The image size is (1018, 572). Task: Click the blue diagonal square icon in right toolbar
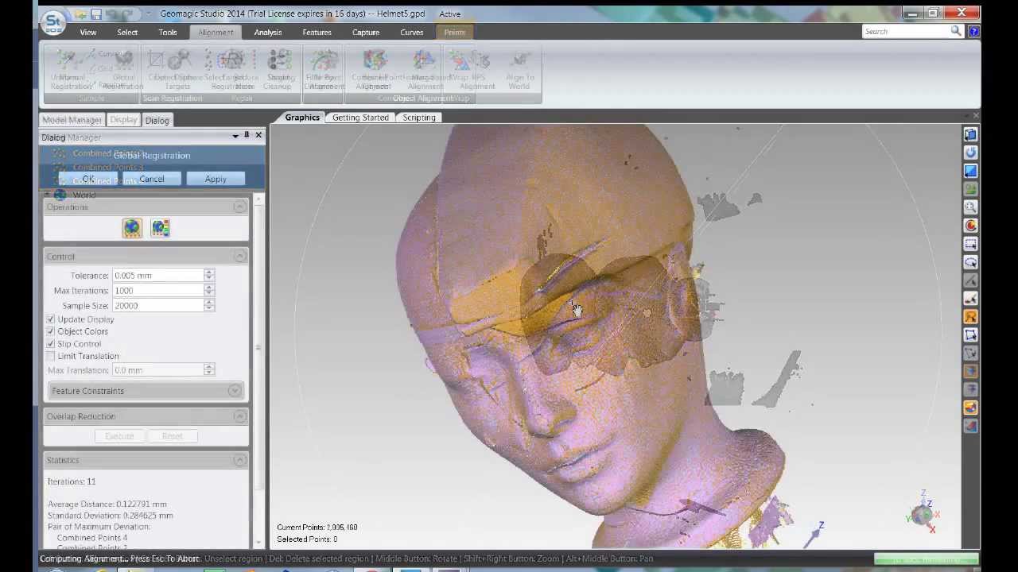pyautogui.click(x=970, y=170)
